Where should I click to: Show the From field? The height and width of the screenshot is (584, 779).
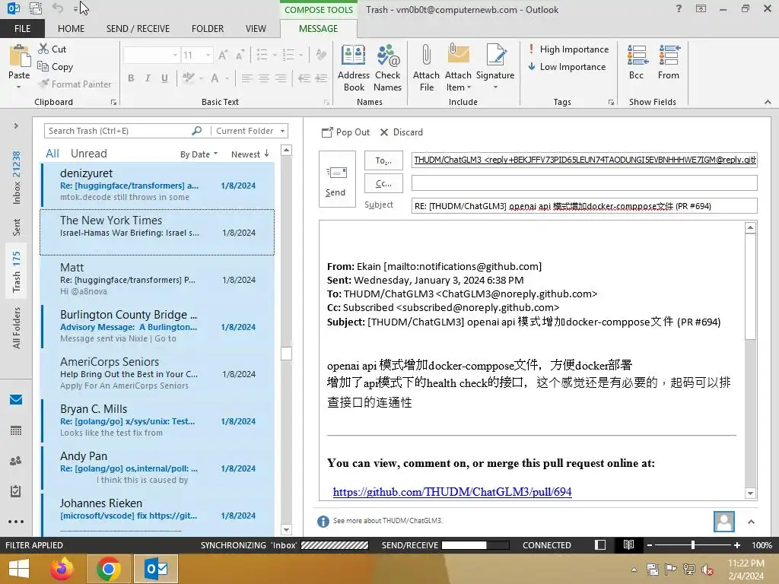point(669,62)
